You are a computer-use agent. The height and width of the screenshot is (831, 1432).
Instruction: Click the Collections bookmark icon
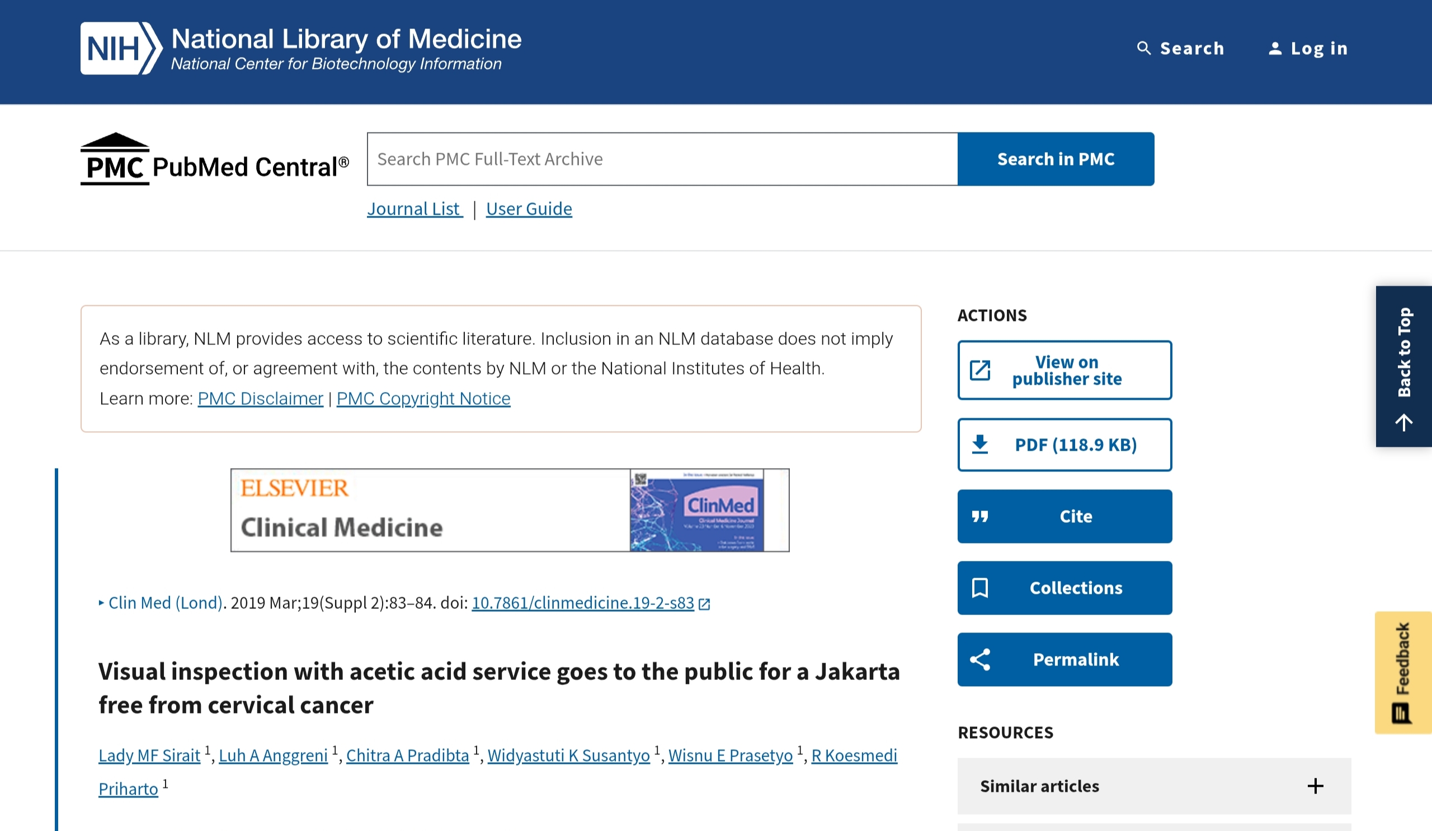pos(979,588)
